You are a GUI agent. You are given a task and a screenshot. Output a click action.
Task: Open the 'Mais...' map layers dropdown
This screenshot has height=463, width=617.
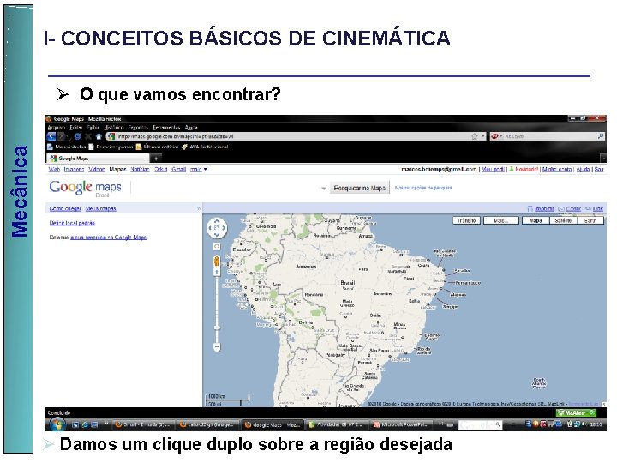pyautogui.click(x=501, y=221)
